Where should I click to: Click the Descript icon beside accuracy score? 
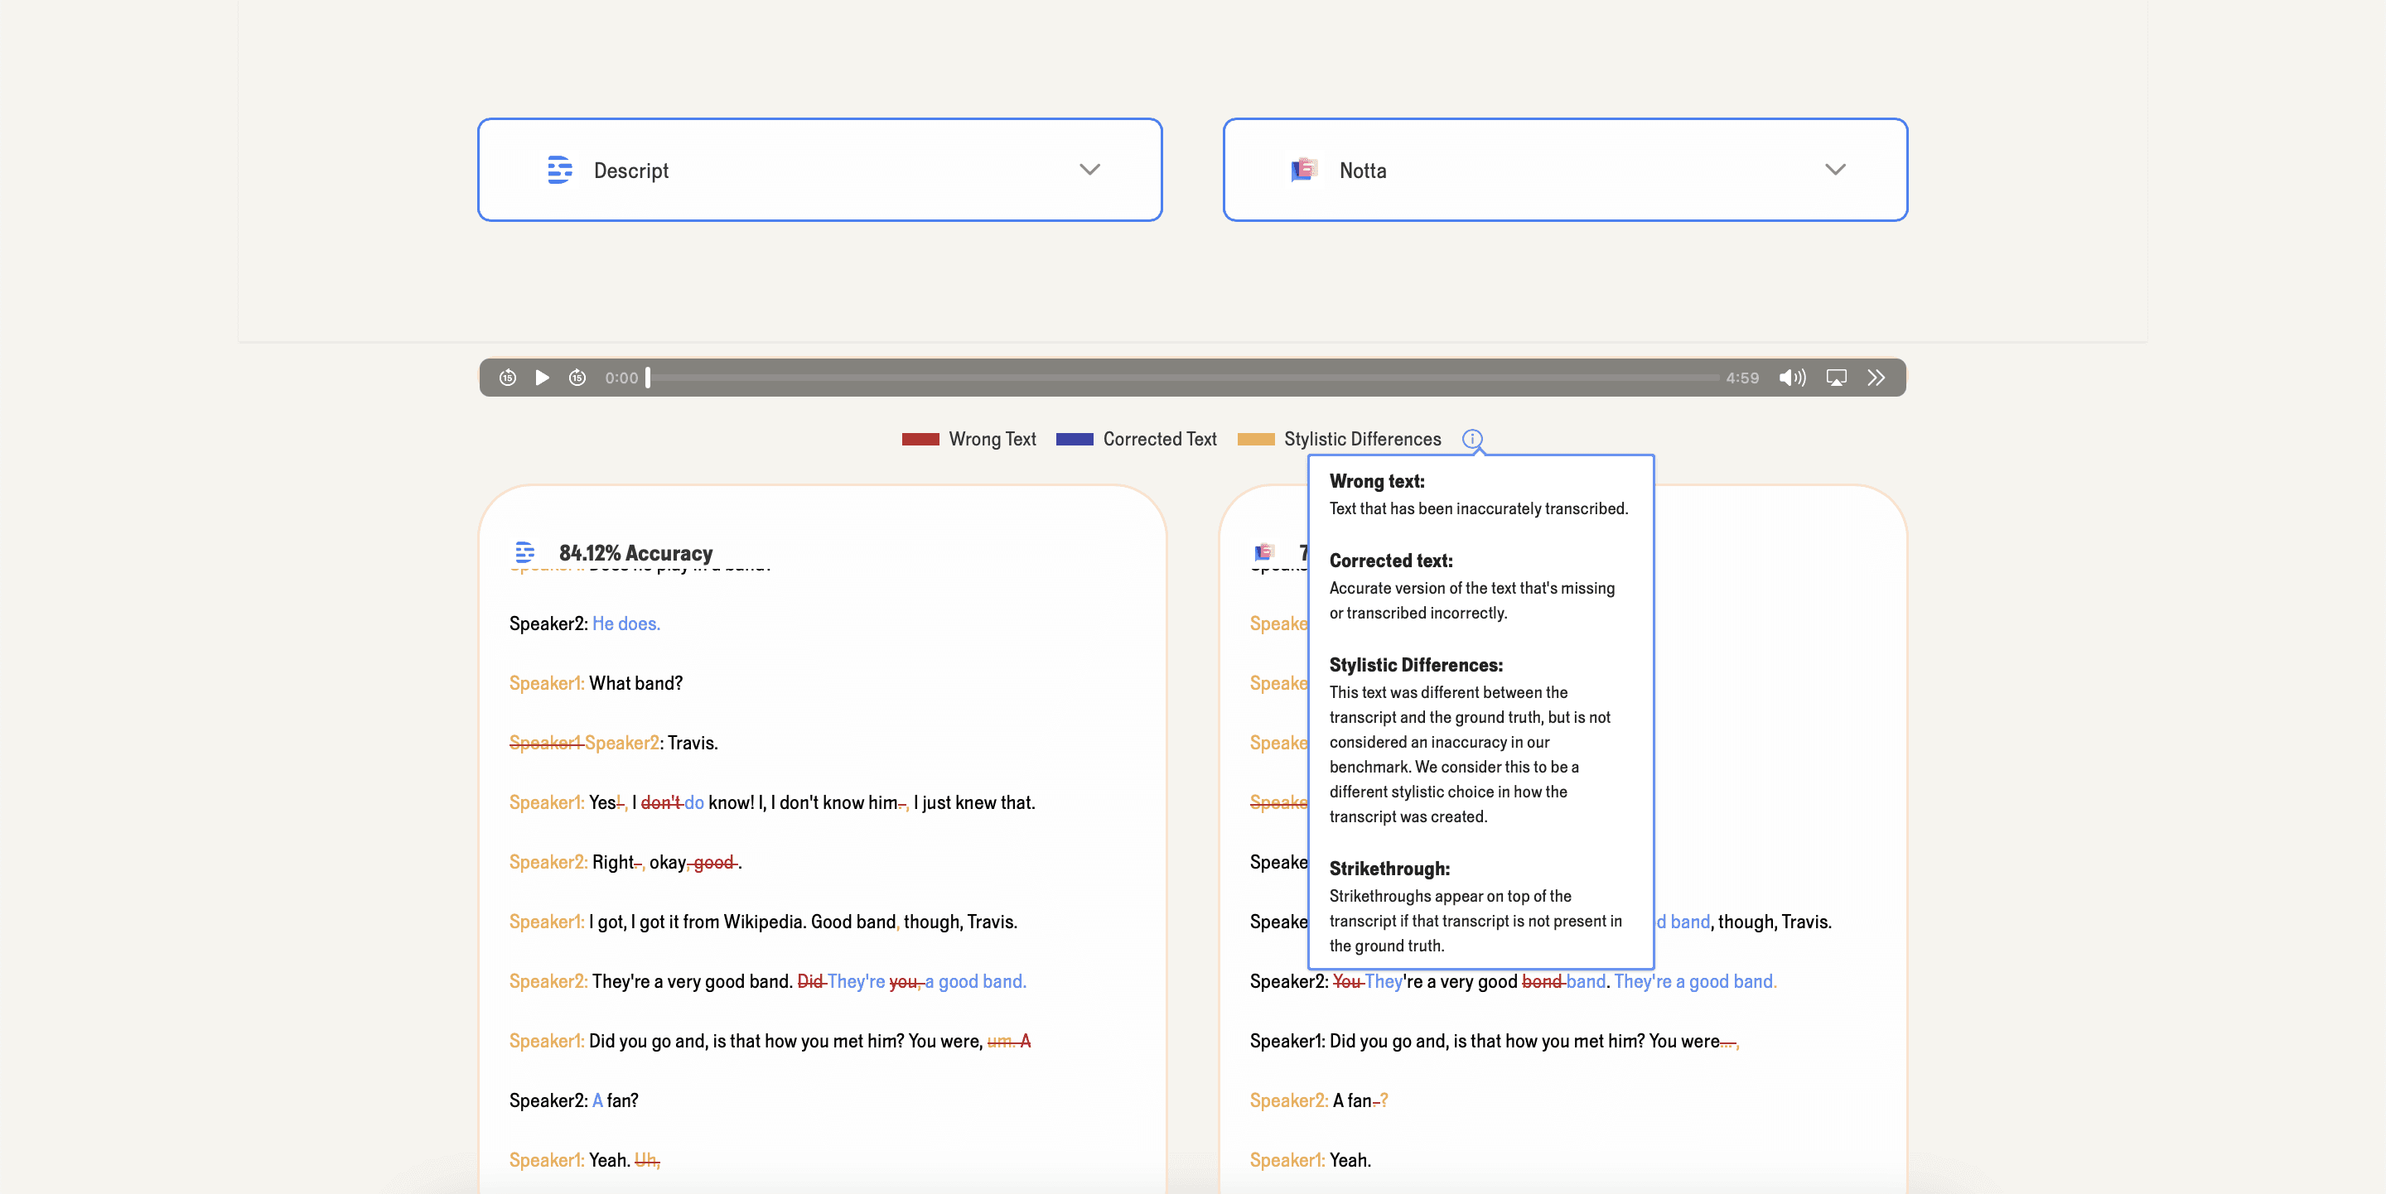(525, 552)
